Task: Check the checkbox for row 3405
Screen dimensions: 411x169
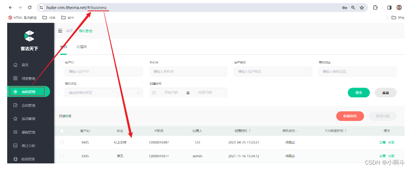Action: [x=62, y=143]
